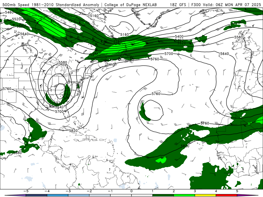Click the 5820 contour label over northwest Africa
Viewport: 263px width, 197px height.
click(185, 146)
